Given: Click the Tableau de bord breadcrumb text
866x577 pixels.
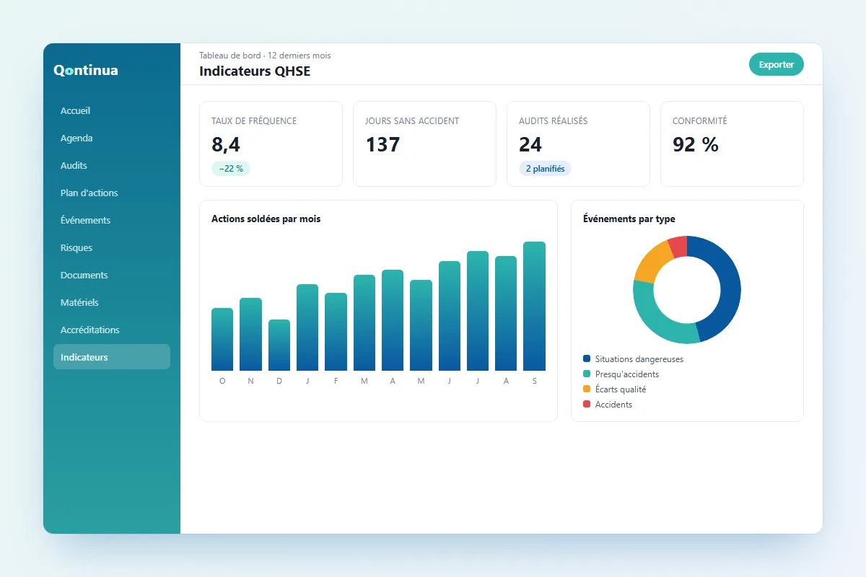Looking at the screenshot, I should tap(230, 56).
